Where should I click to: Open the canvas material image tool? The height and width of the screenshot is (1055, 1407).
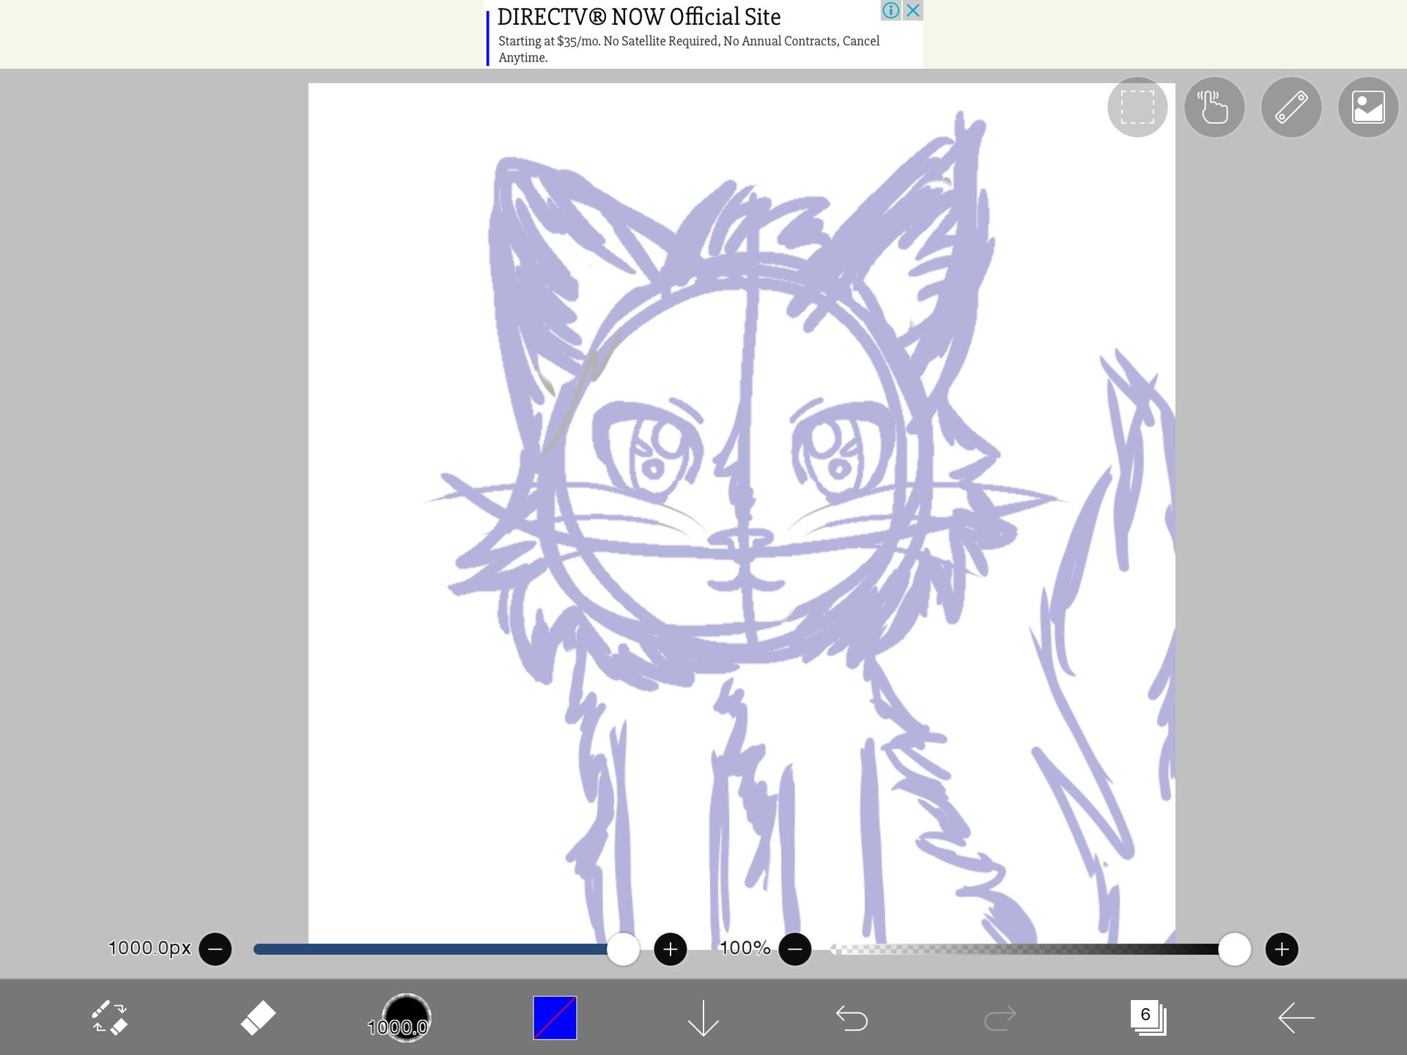1368,107
